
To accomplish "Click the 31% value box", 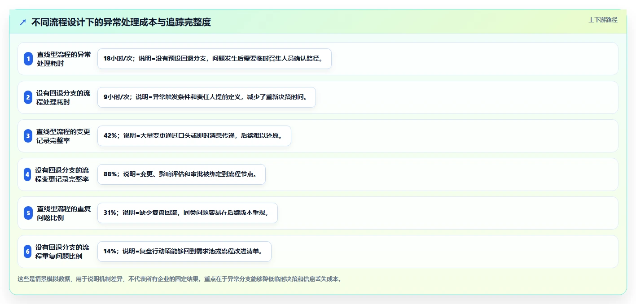I will 188,213.
